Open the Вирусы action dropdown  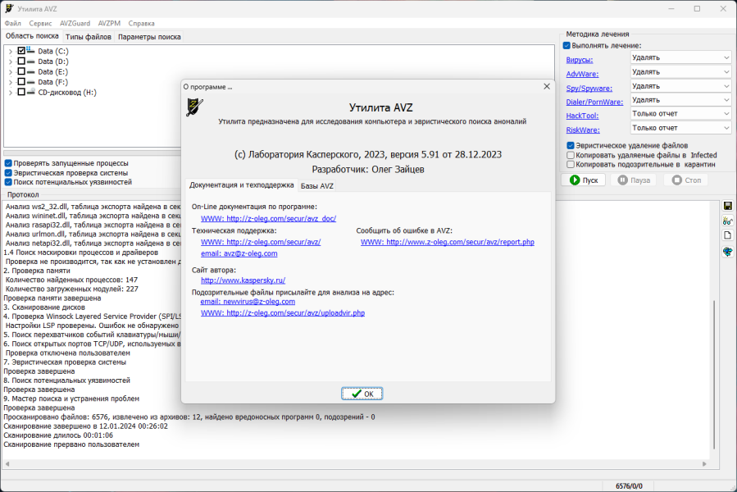coord(680,57)
